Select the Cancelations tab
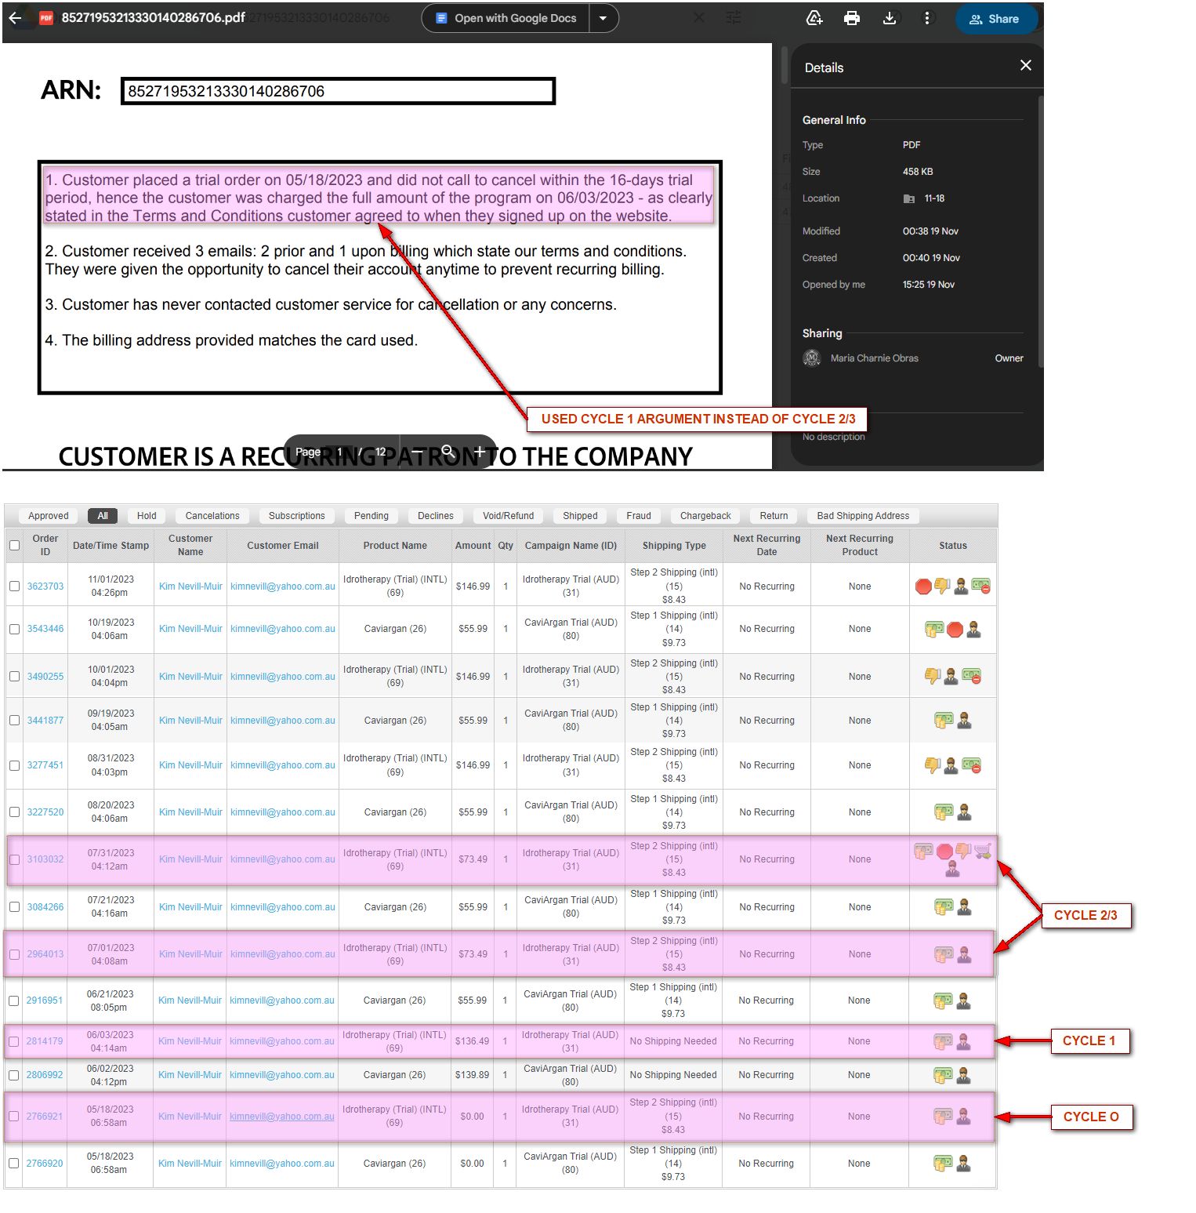The width and height of the screenshot is (1196, 1213). [212, 515]
